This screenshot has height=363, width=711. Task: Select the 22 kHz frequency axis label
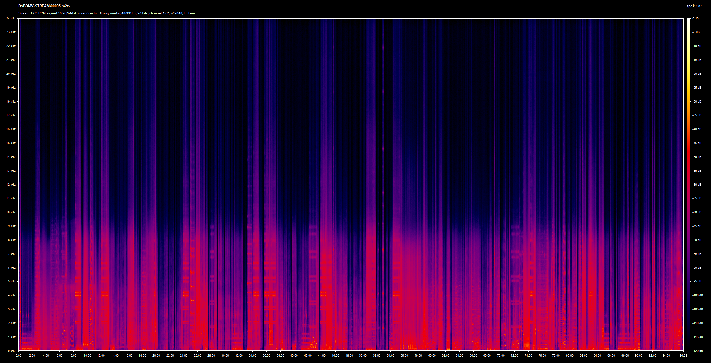pyautogui.click(x=11, y=46)
